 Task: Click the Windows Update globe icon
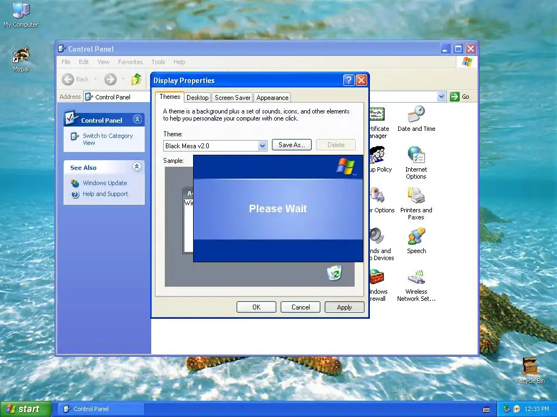(x=75, y=184)
